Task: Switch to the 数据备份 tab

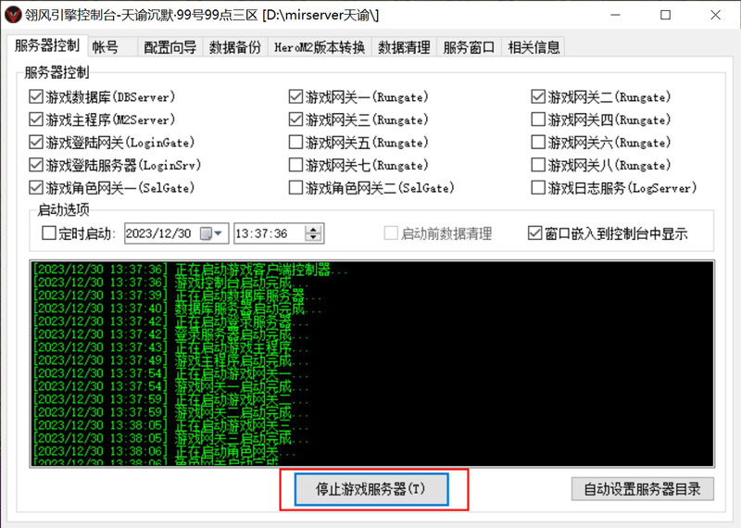Action: coord(235,47)
